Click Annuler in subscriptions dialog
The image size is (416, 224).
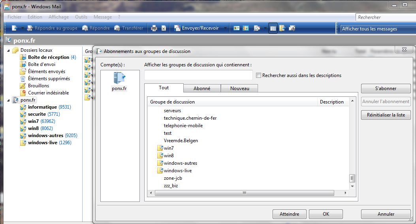pos(386,214)
